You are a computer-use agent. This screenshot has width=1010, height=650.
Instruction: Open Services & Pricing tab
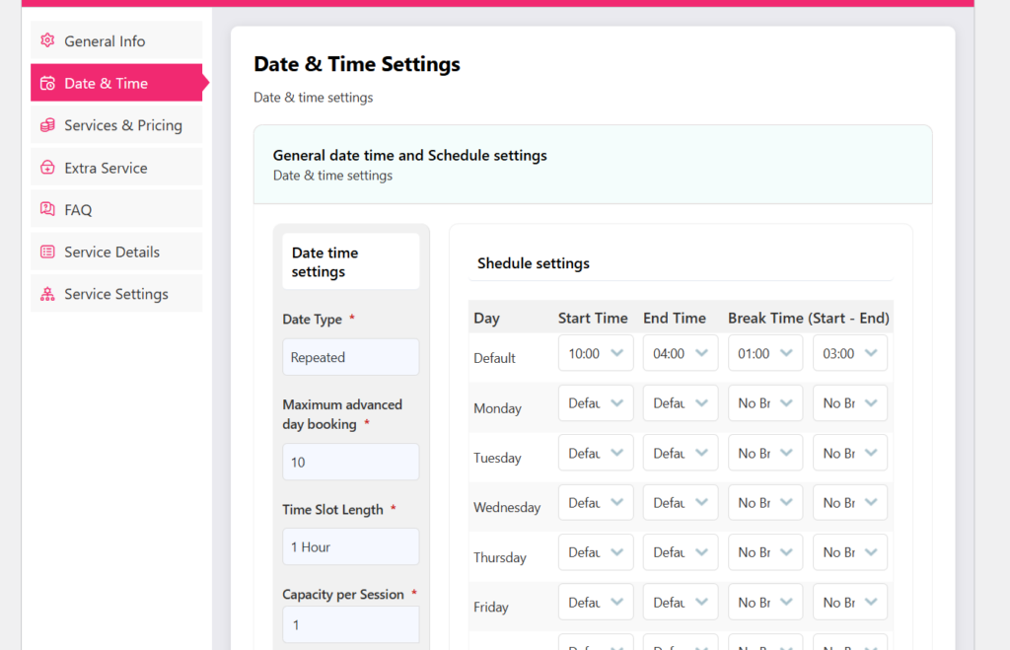(x=116, y=125)
